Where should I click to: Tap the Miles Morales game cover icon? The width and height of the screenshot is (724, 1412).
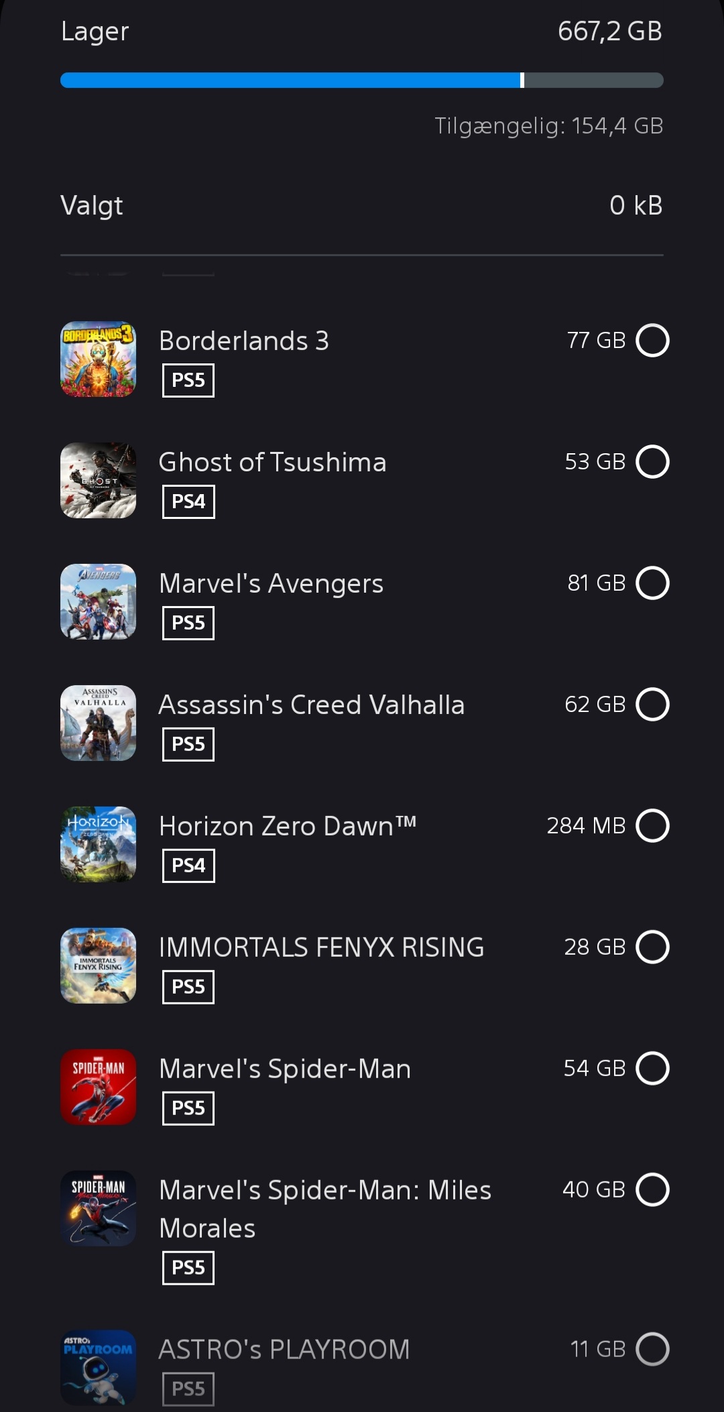(98, 1208)
